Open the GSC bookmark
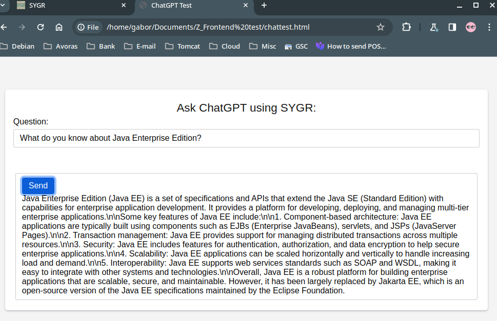 click(x=296, y=47)
